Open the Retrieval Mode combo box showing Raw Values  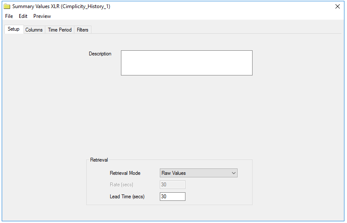[199, 173]
